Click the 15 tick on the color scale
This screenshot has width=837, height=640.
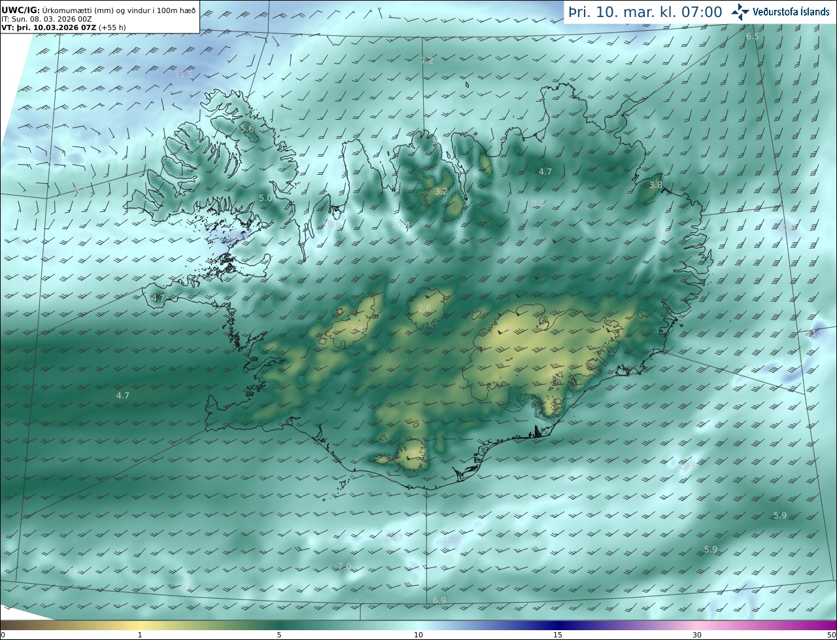pos(558,635)
